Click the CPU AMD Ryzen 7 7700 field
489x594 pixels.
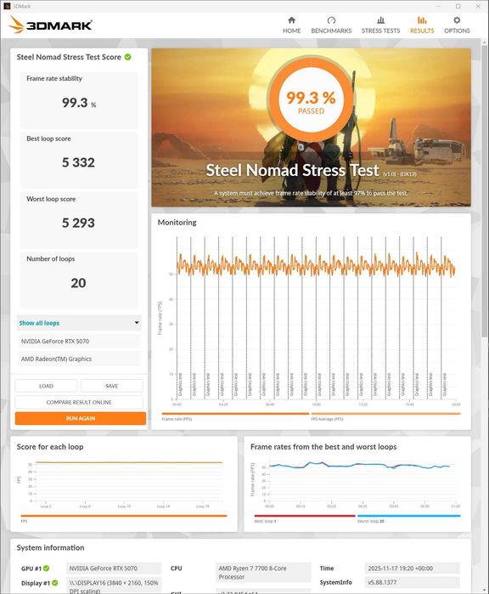pos(263,573)
